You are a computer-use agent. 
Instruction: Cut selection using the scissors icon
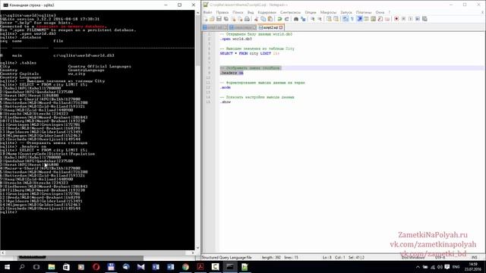[x=256, y=19]
